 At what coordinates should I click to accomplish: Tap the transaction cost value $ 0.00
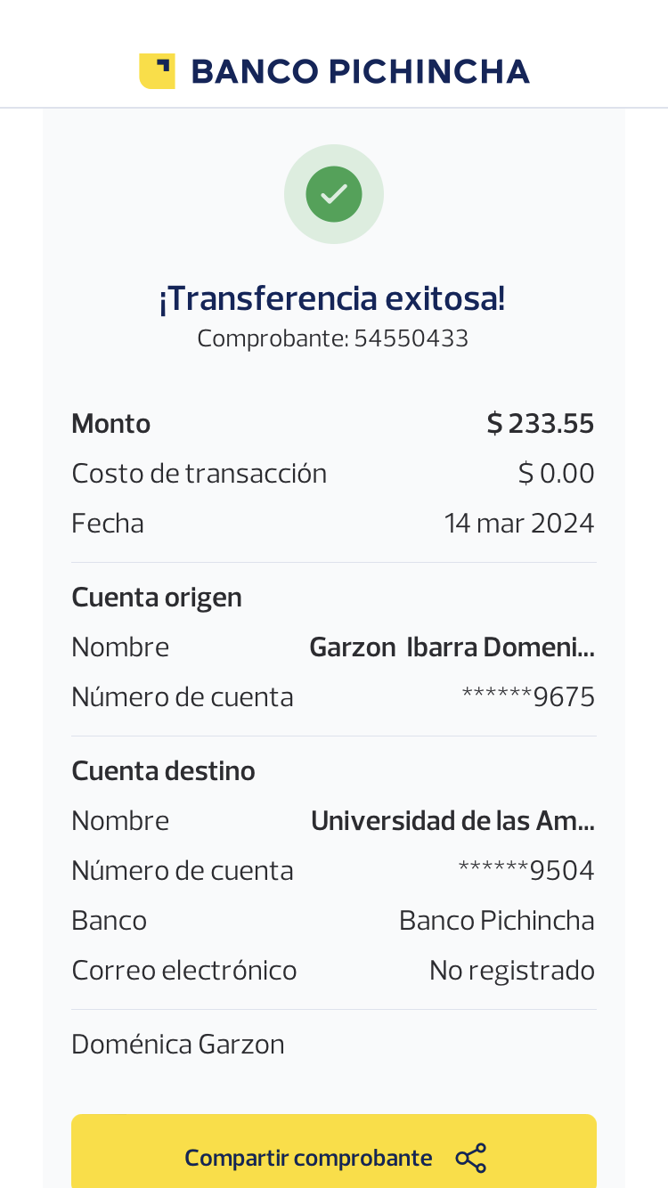coord(556,473)
